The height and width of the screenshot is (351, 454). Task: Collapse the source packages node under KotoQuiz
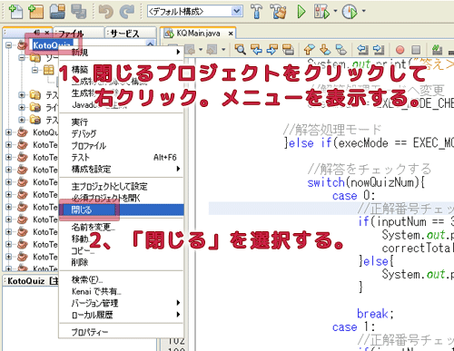[22, 57]
